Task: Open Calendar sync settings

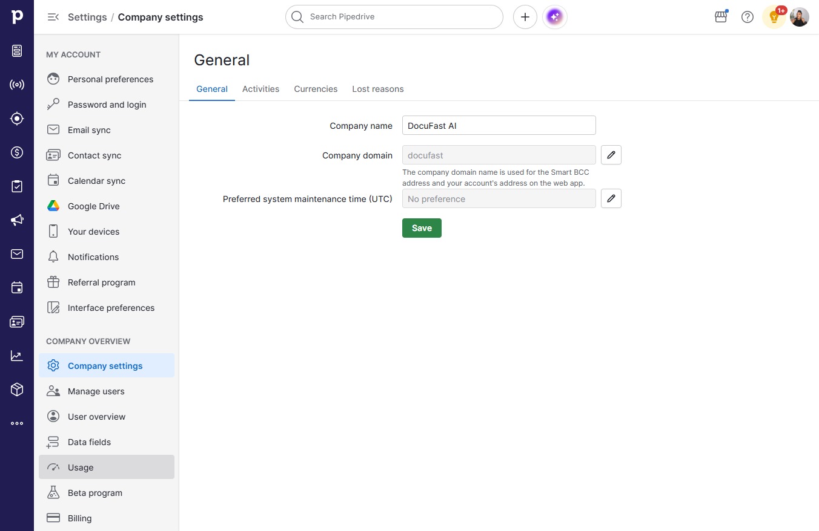Action: [107, 181]
